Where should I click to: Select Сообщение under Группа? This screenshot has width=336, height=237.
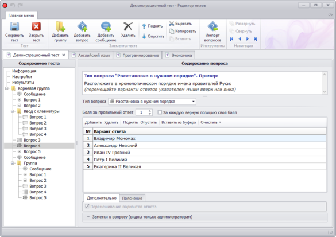40,169
